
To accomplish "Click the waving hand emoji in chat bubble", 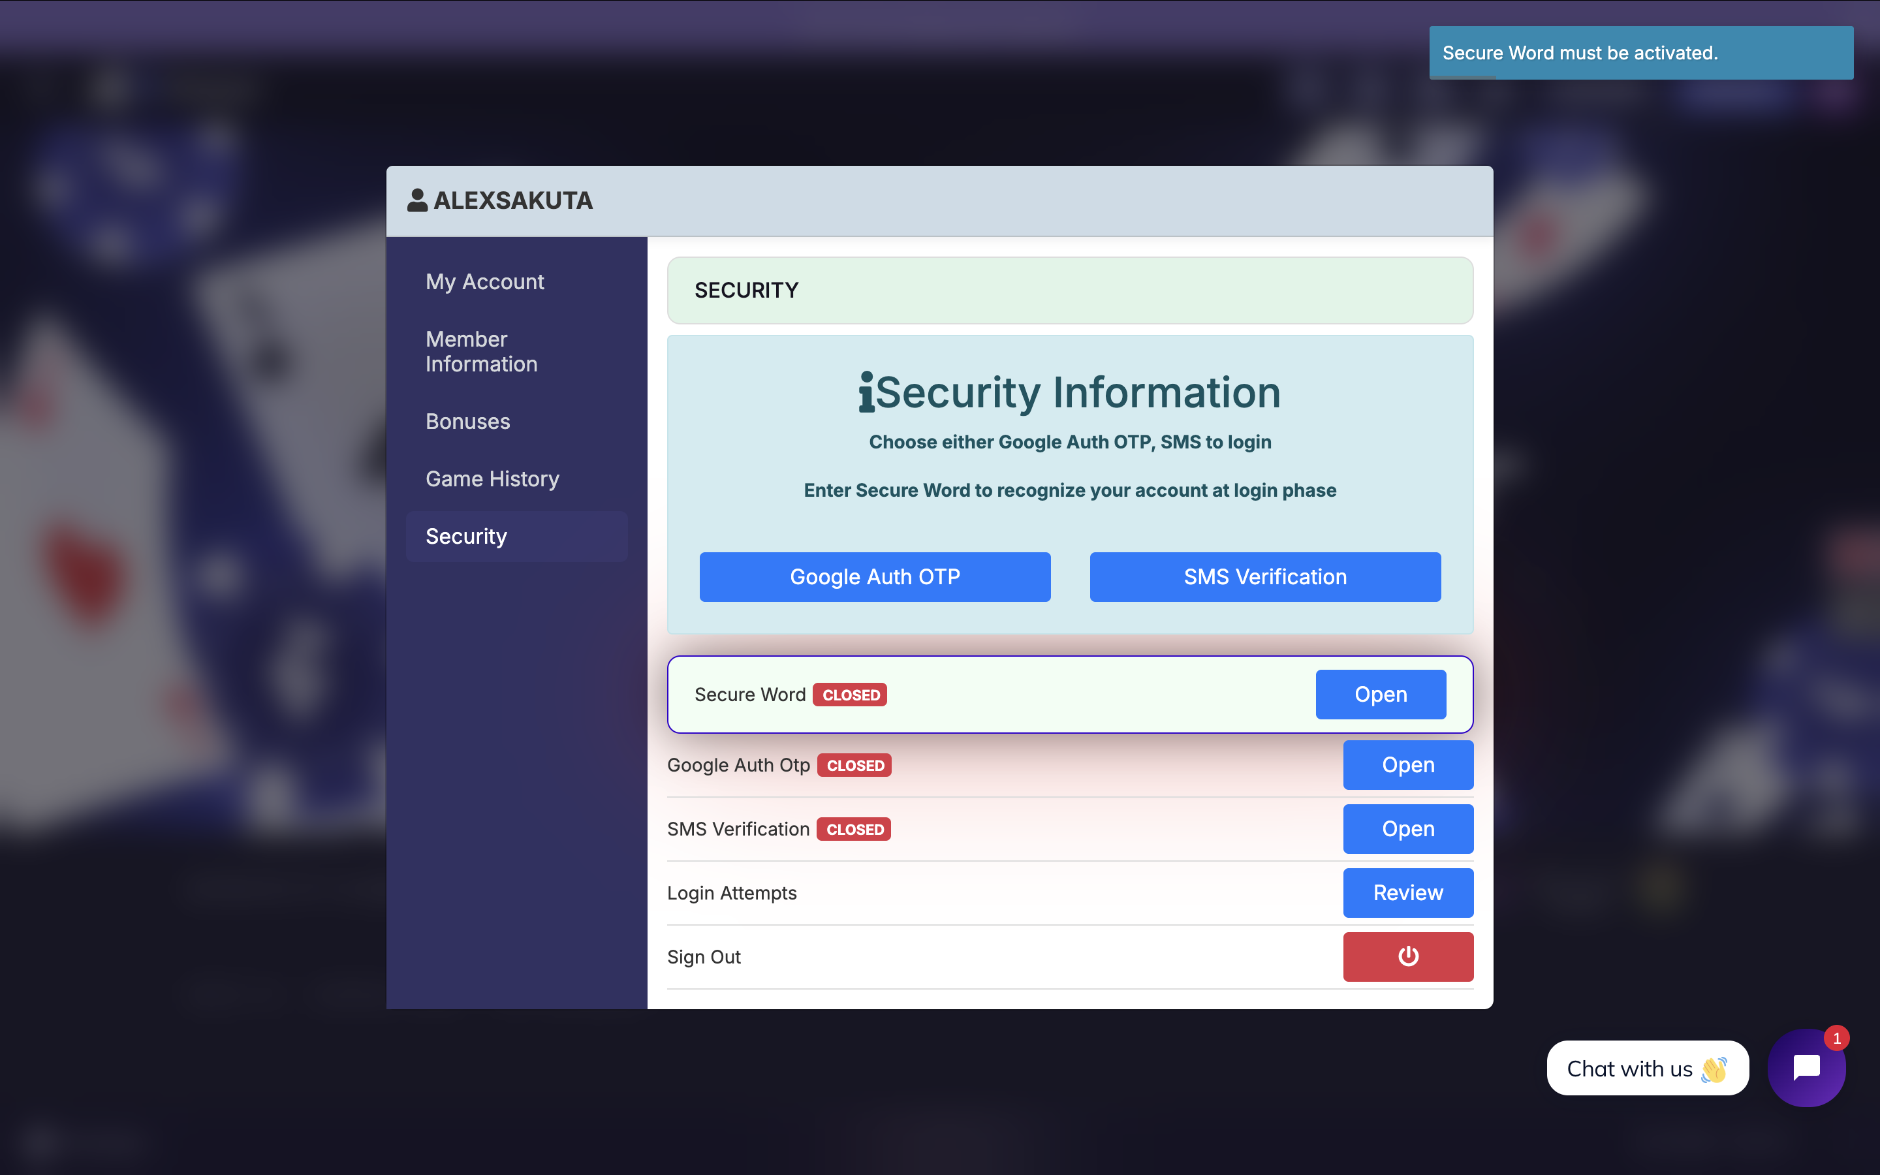I will click(x=1713, y=1069).
